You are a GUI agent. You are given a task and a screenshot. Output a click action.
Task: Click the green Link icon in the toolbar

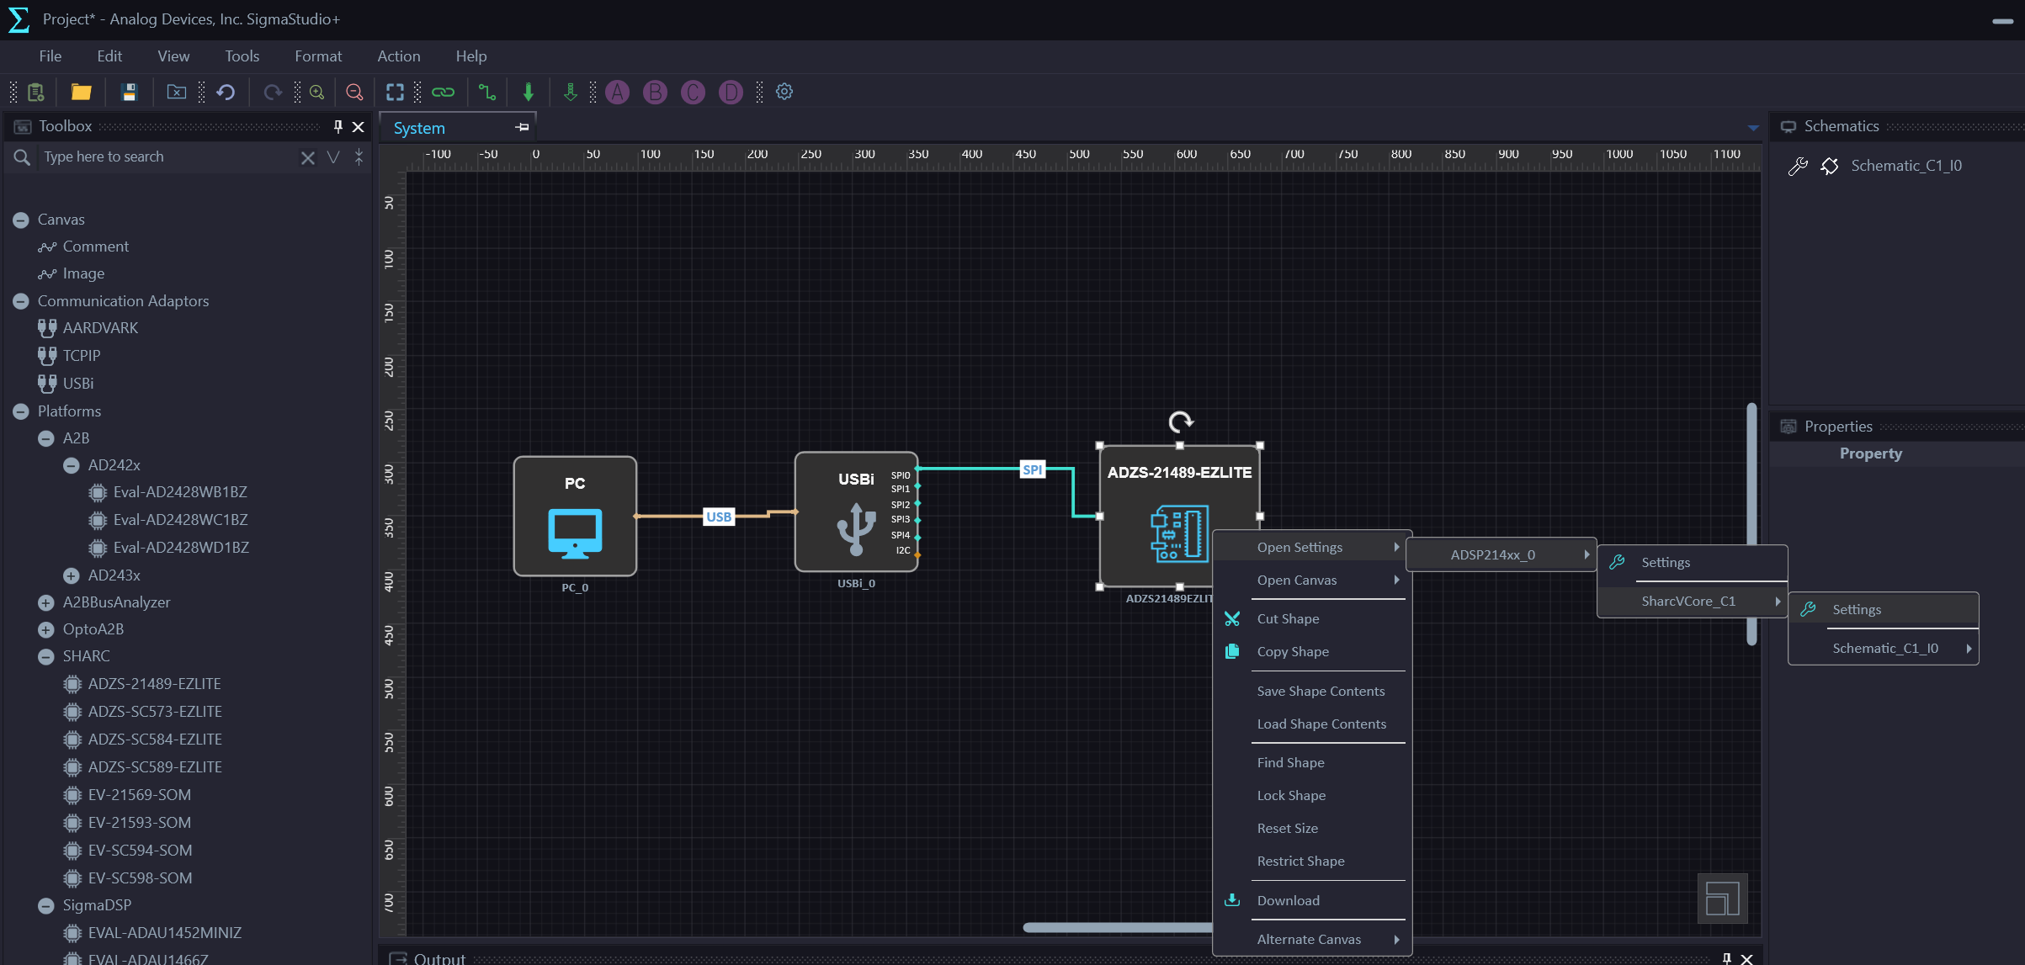click(443, 92)
